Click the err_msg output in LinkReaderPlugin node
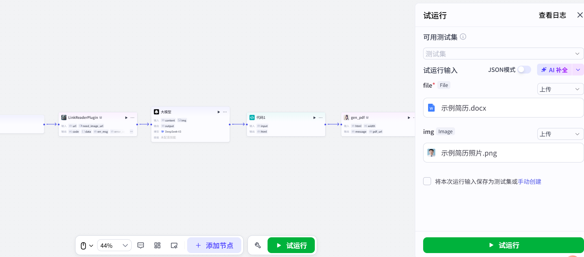 (x=101, y=132)
